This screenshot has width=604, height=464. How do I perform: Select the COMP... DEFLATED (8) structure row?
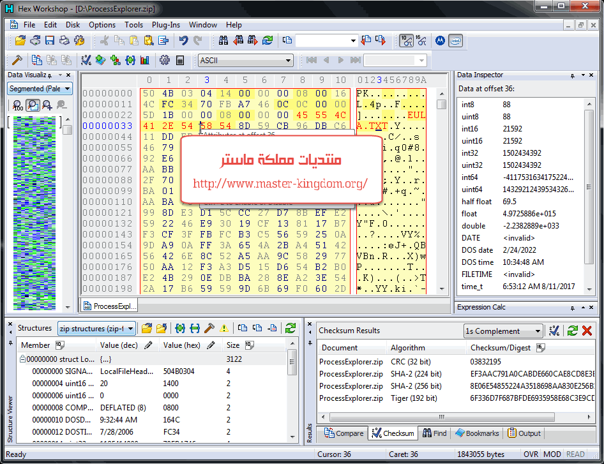click(x=152, y=407)
